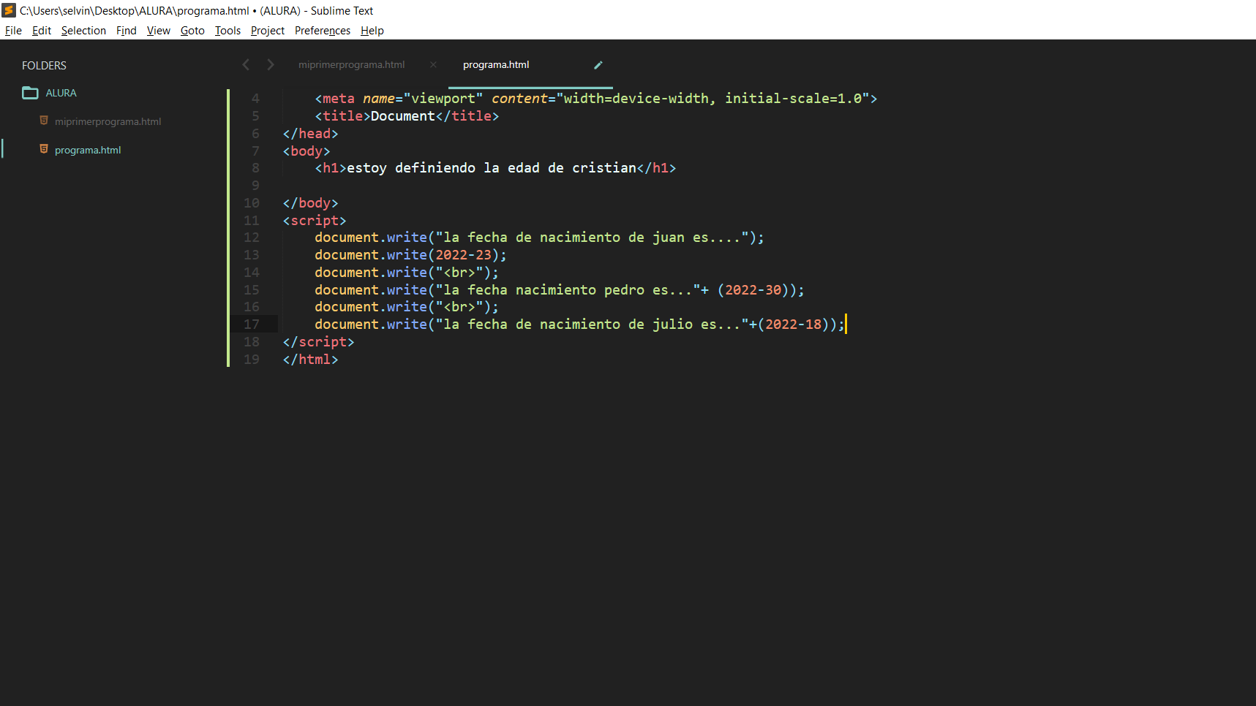Image resolution: width=1256 pixels, height=706 pixels.
Task: Click 'width=device-width, initial-scale=1.0' content value
Action: point(712,99)
